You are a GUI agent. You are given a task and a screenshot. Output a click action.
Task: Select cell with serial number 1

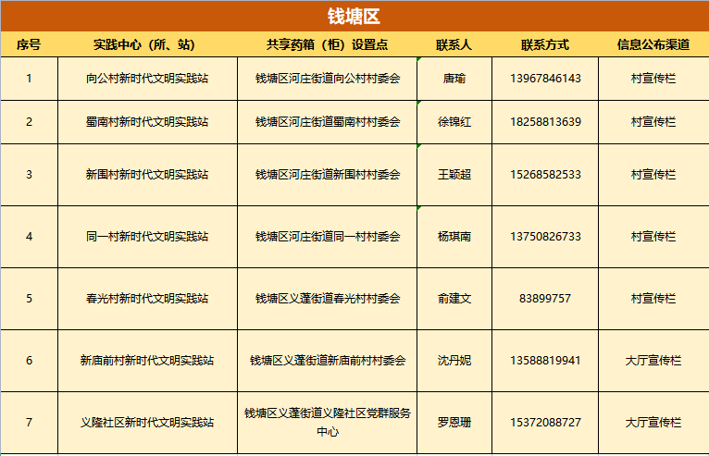pyautogui.click(x=29, y=79)
